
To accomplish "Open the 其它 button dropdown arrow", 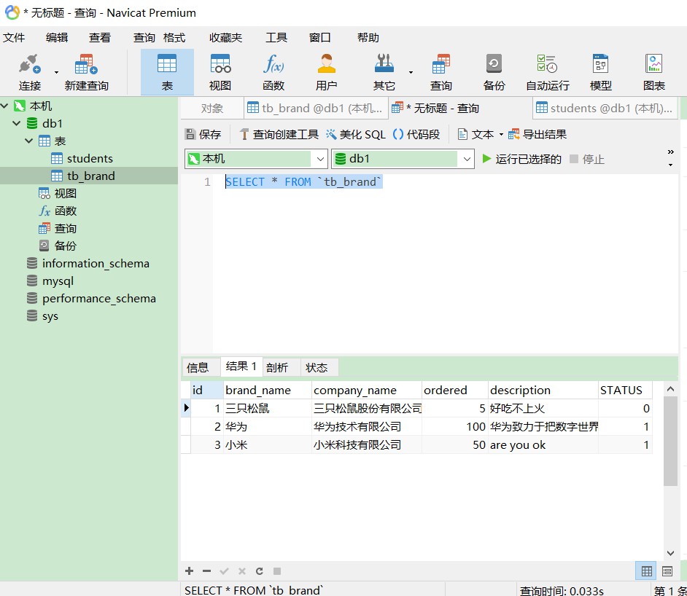I will pyautogui.click(x=411, y=72).
